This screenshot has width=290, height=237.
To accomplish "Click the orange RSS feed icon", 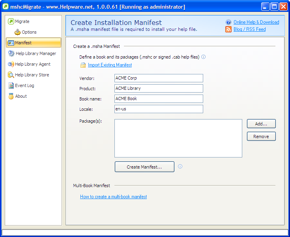I will click(228, 29).
